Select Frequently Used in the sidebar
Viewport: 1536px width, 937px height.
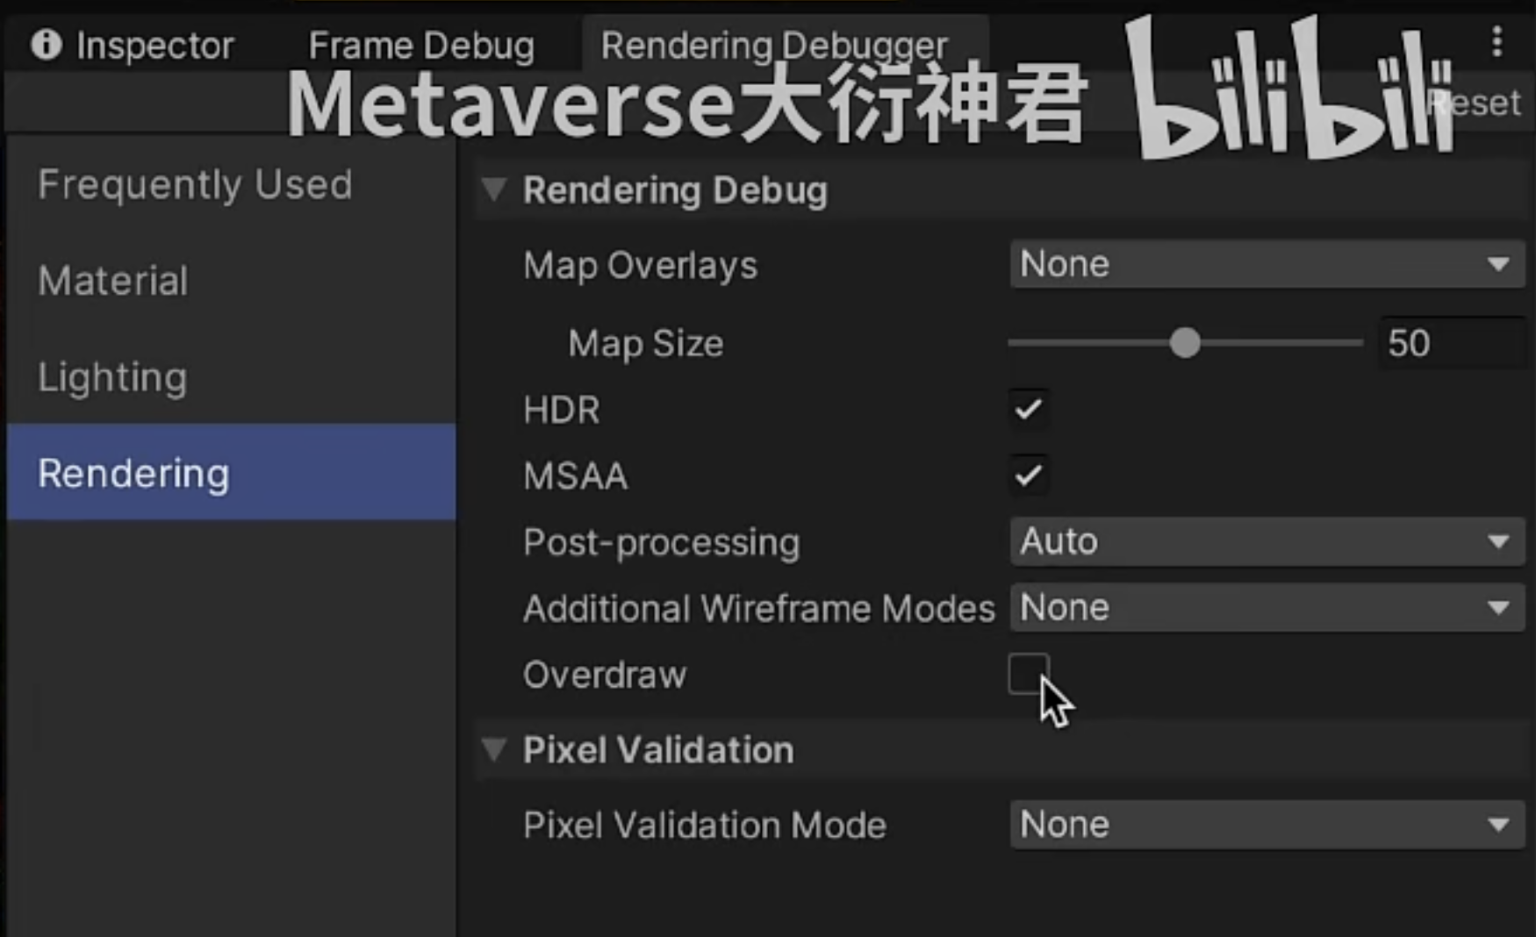[195, 185]
